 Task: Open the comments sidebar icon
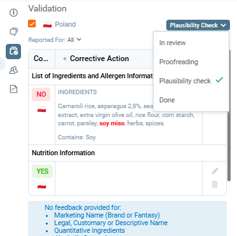[13, 32]
